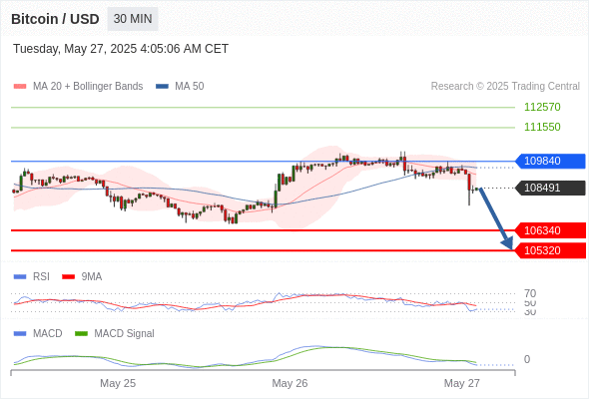Click the May 27 date axis label
This screenshot has height=399, width=589.
(461, 383)
